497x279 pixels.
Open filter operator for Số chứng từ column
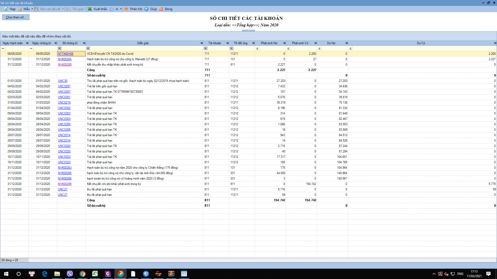tap(60, 48)
